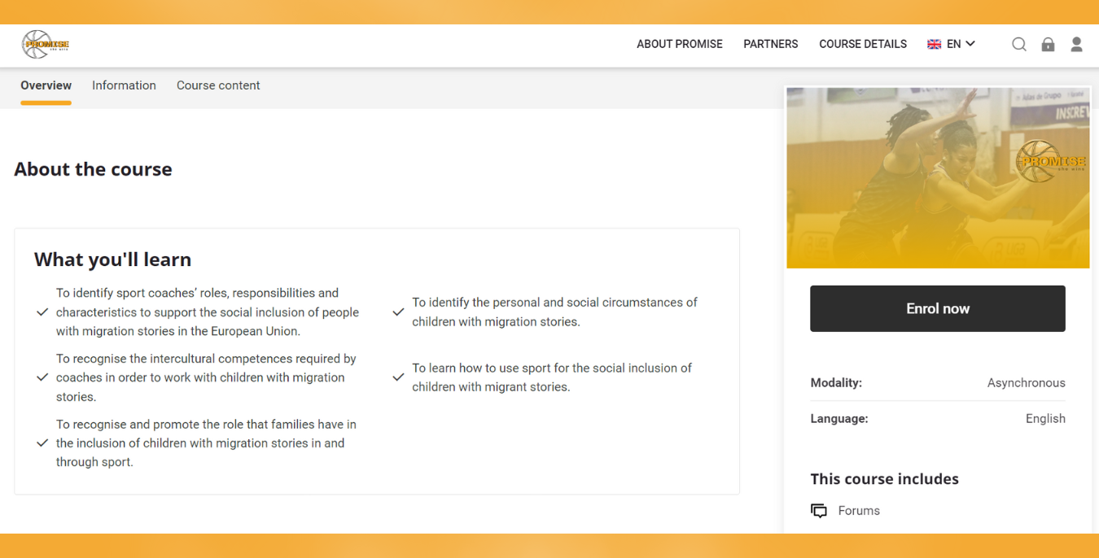Click checkmark beside role of families item
This screenshot has height=558, width=1099.
pyautogui.click(x=42, y=443)
